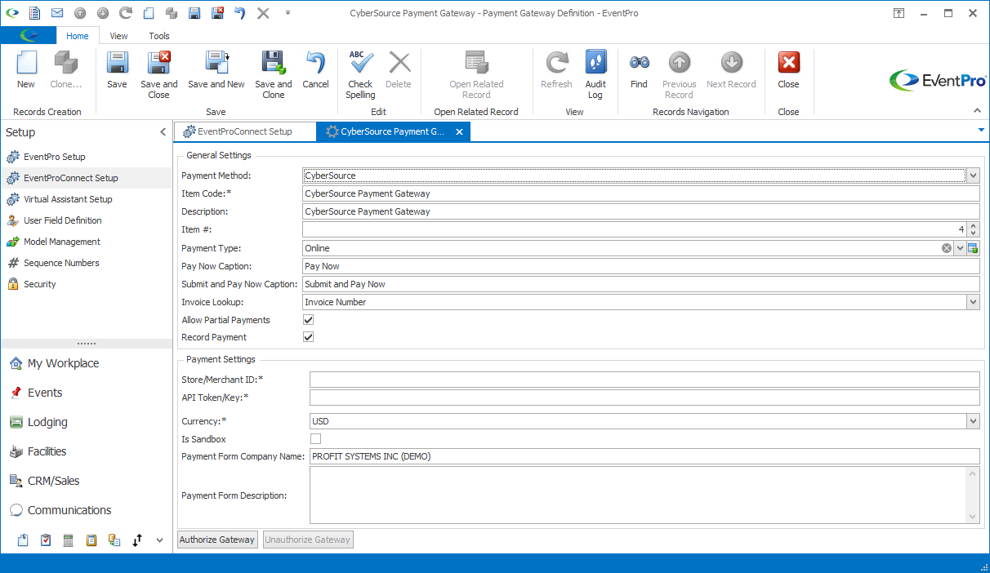Image resolution: width=990 pixels, height=573 pixels.
Task: Click the API Token/Key input field
Action: tap(644, 398)
